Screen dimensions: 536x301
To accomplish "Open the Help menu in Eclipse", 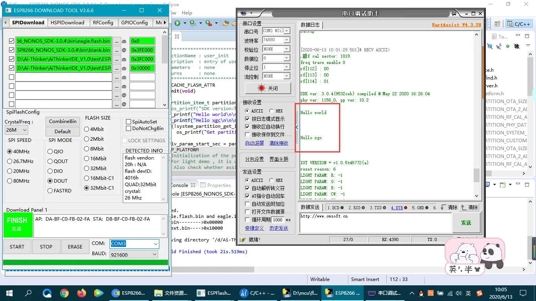I will [187, 13].
